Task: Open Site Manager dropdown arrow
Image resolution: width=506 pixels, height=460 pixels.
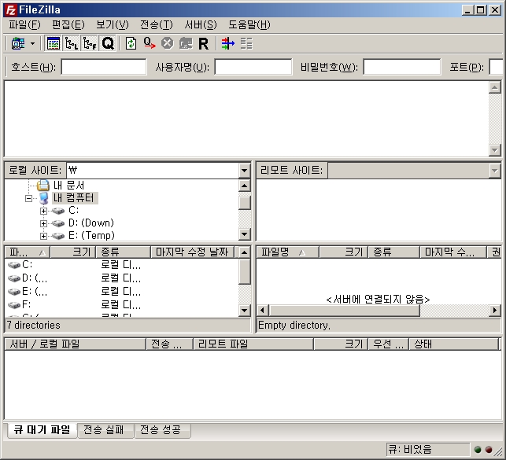Action: click(32, 43)
